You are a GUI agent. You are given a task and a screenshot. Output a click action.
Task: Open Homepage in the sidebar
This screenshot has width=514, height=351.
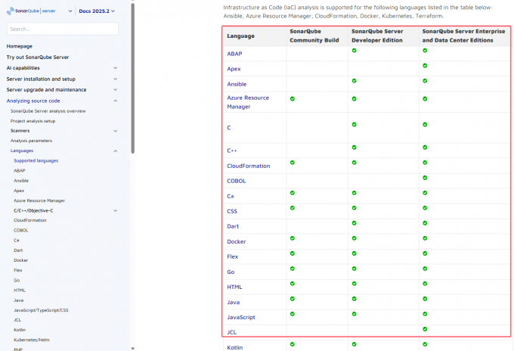(20, 46)
